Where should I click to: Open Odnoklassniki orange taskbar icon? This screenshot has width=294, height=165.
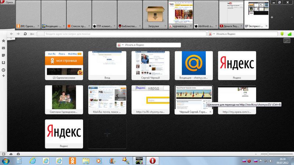pos(72,161)
